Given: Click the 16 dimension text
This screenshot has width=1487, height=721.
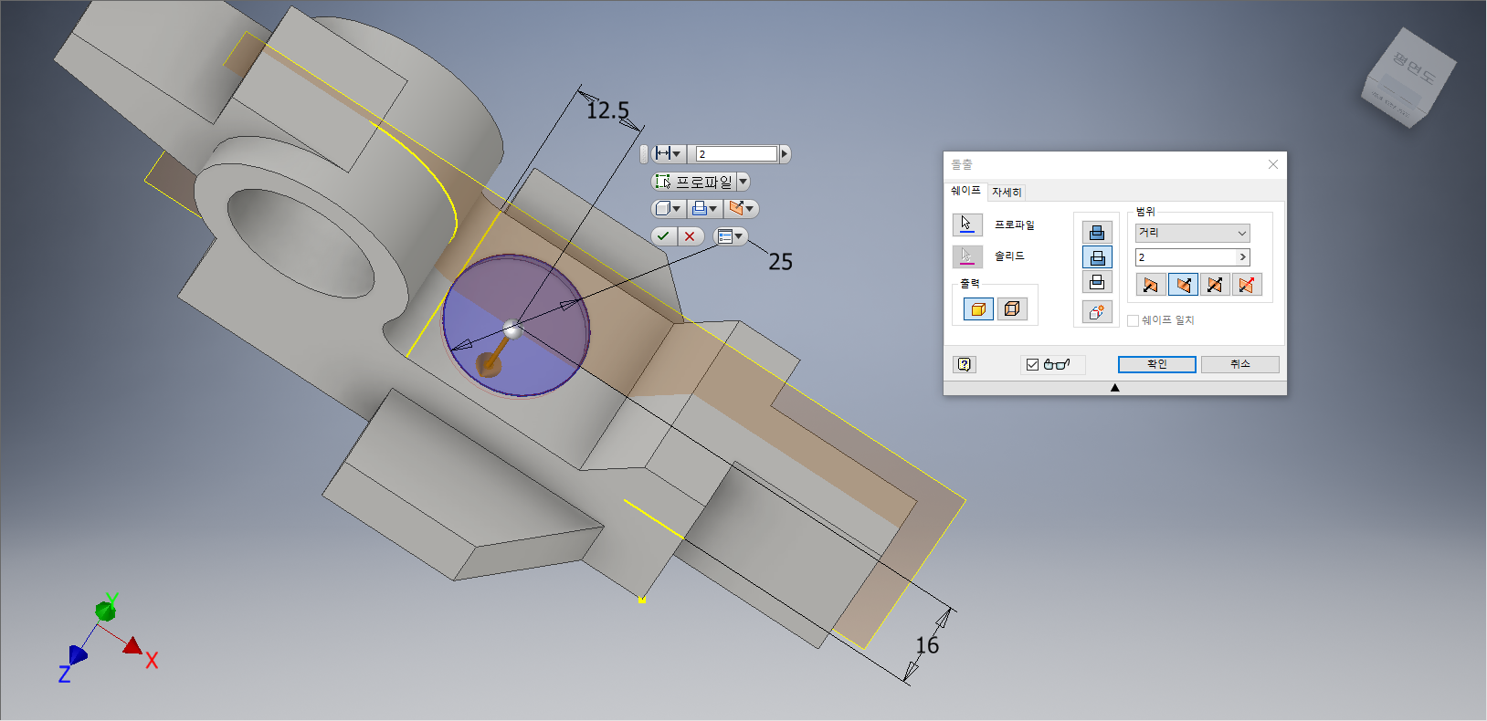Looking at the screenshot, I should (927, 645).
